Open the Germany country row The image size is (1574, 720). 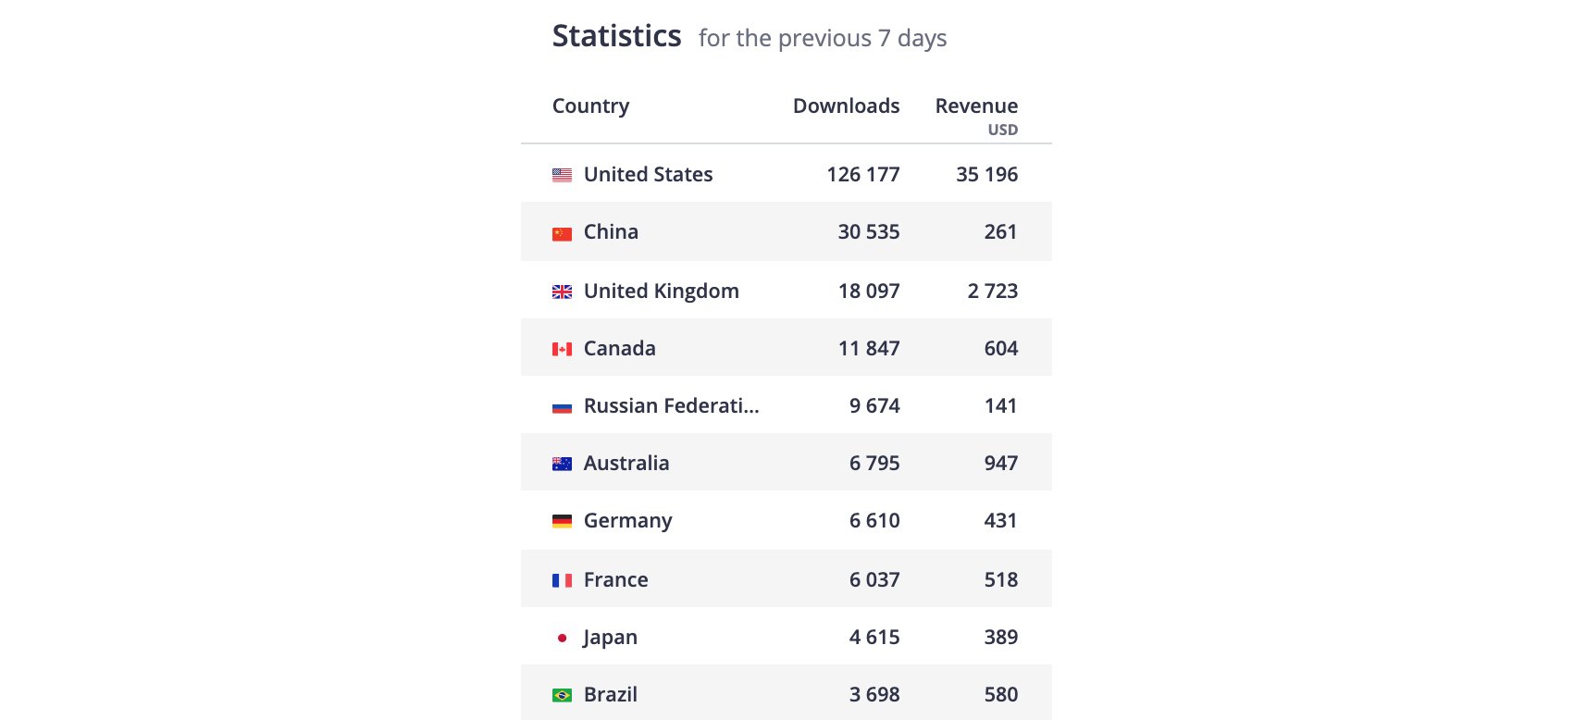coord(787,520)
